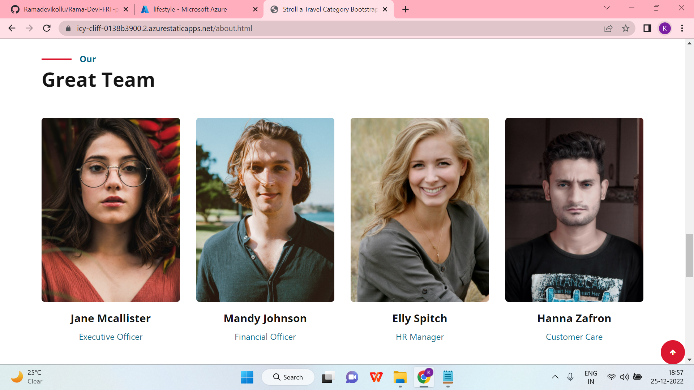Open a new browser tab
Image resolution: width=694 pixels, height=390 pixels.
point(406,9)
